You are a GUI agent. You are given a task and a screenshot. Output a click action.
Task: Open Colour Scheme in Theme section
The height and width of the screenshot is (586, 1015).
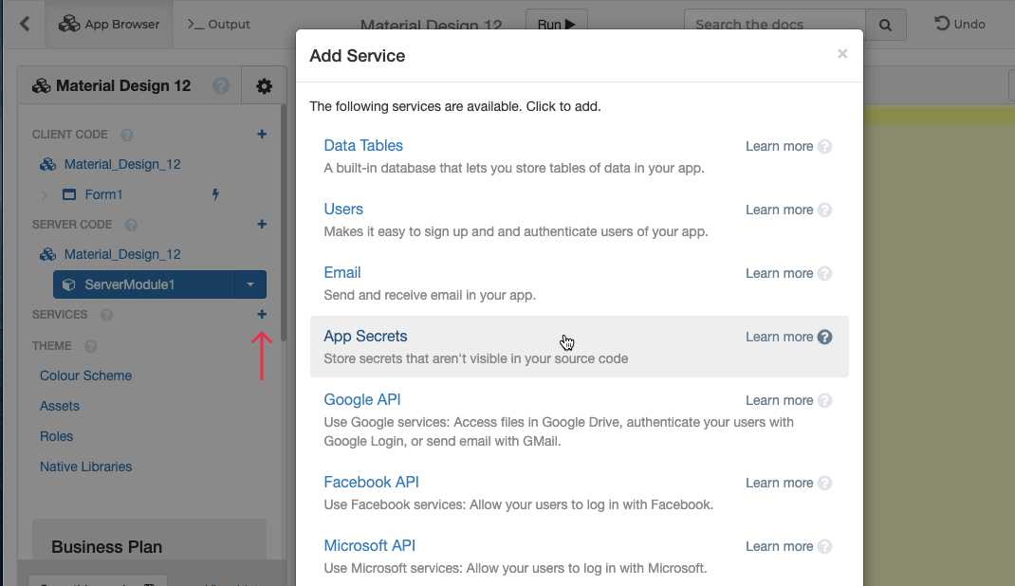[x=85, y=375]
